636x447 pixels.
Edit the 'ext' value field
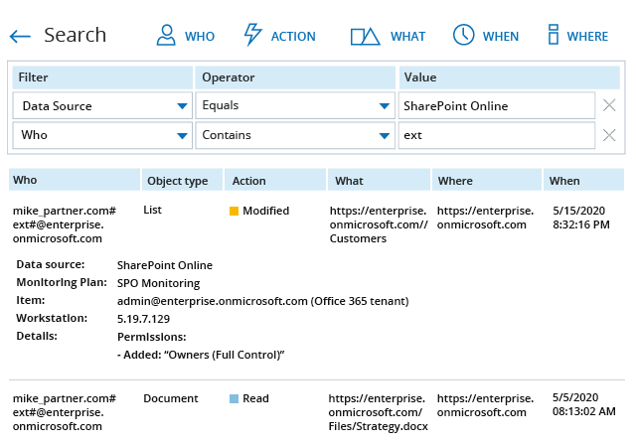497,135
